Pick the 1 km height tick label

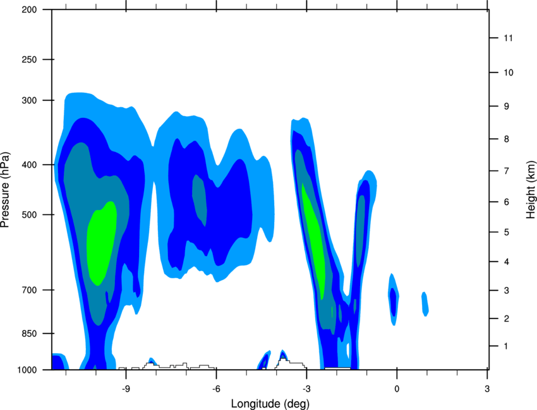[507, 346]
